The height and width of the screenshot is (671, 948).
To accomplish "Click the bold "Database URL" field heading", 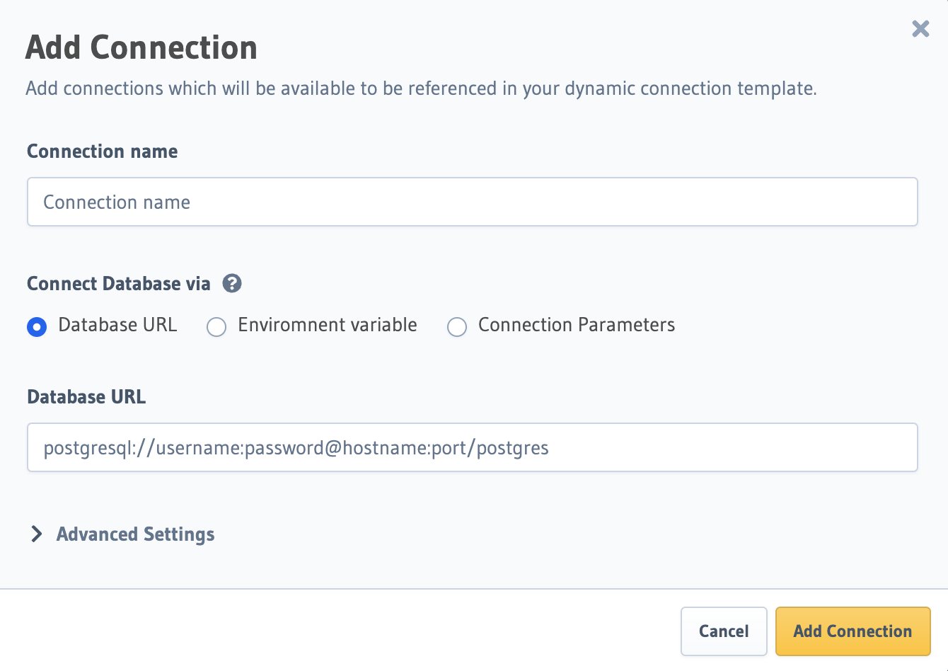I will pos(86,397).
